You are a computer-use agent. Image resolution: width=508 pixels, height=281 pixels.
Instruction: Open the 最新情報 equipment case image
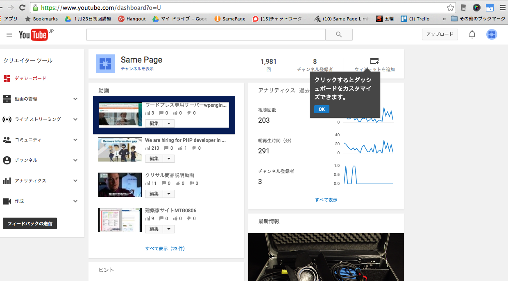[x=326, y=257]
